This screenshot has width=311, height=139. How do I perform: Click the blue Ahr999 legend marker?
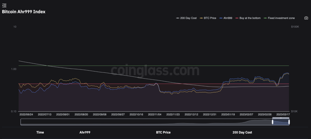(221, 18)
